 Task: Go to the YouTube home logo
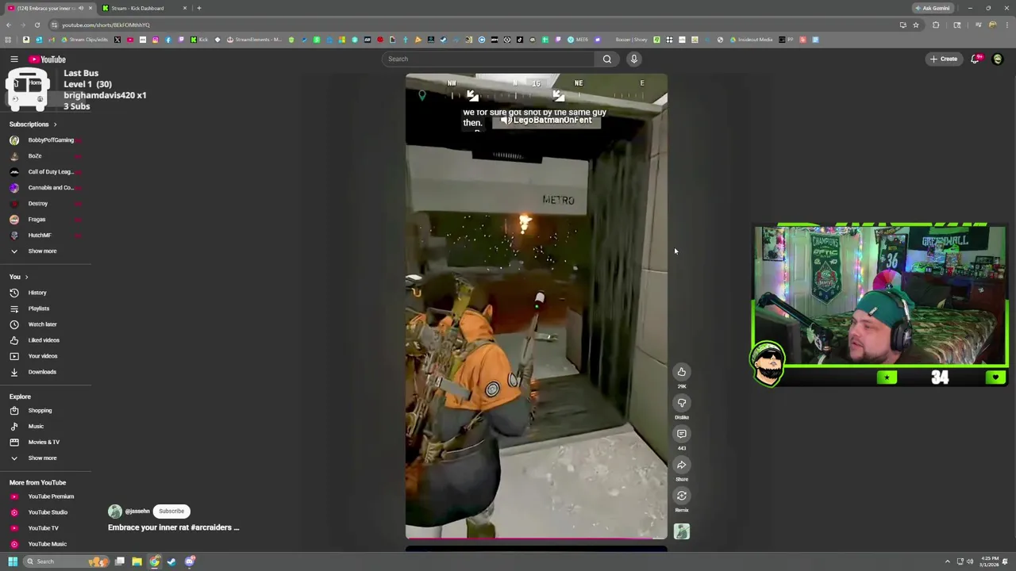click(48, 59)
